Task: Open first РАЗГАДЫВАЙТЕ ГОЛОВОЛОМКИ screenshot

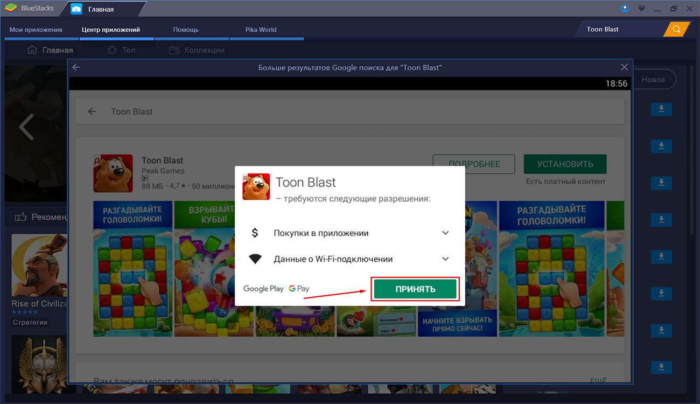Action: click(x=133, y=269)
